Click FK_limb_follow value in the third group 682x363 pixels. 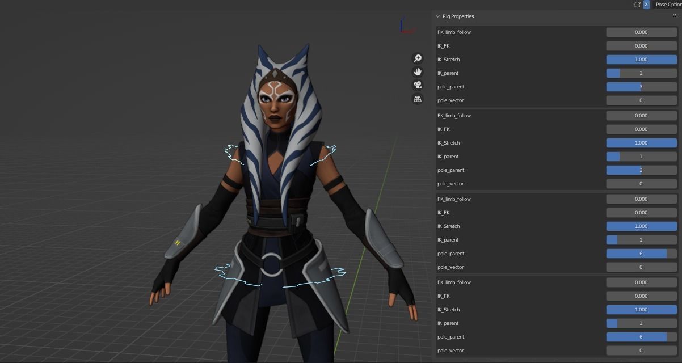[641, 199]
